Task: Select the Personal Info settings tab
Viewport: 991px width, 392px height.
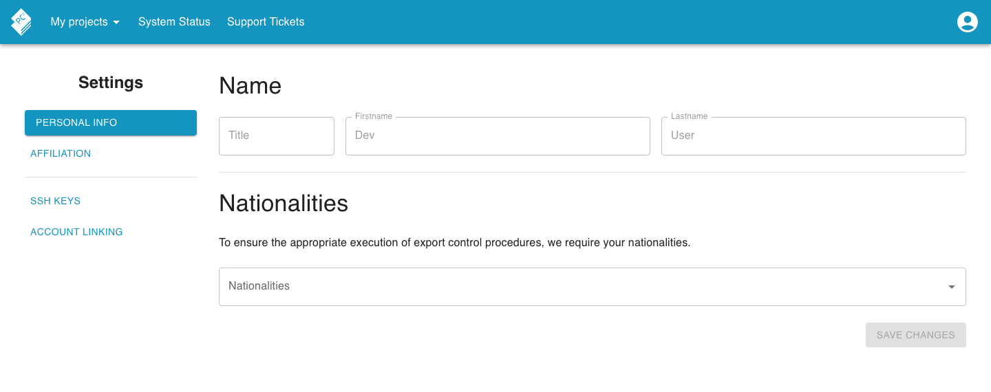Action: (x=111, y=122)
